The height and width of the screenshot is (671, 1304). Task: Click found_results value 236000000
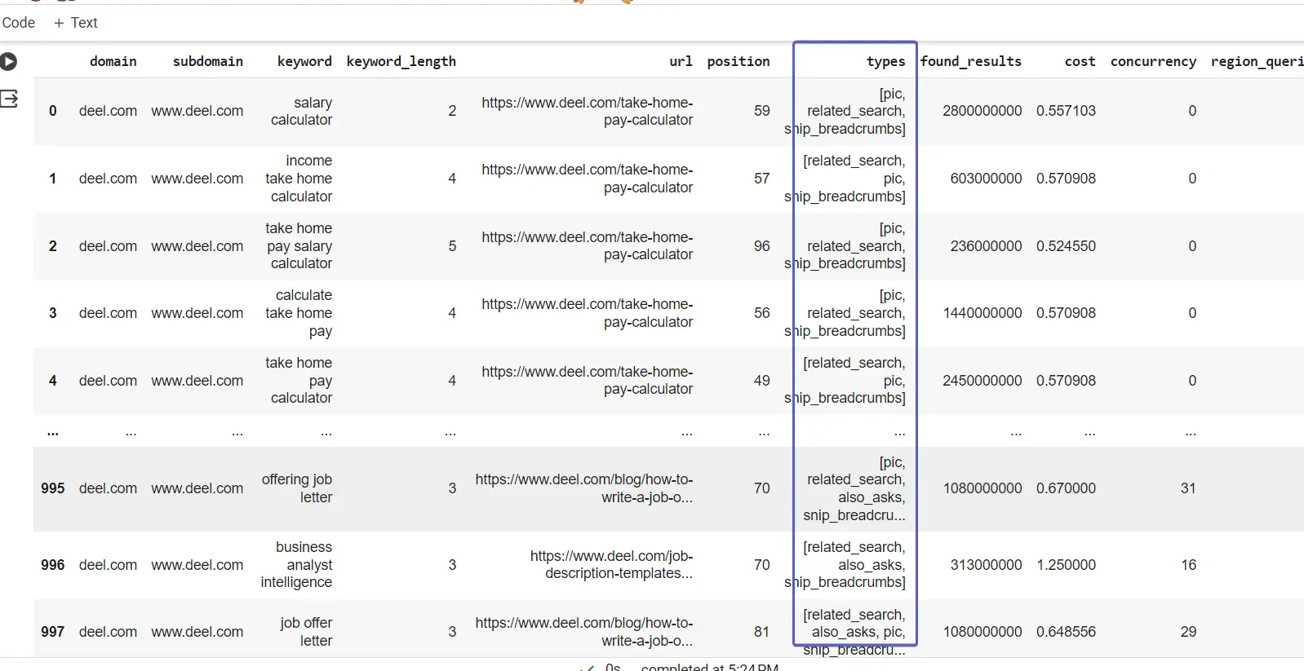click(x=986, y=246)
